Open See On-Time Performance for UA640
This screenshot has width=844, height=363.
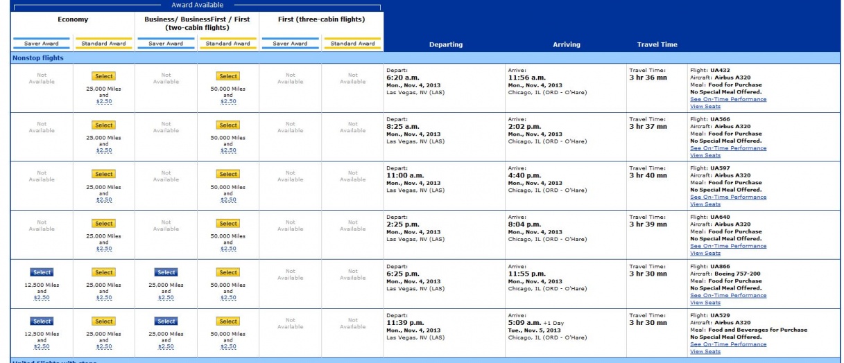point(728,246)
